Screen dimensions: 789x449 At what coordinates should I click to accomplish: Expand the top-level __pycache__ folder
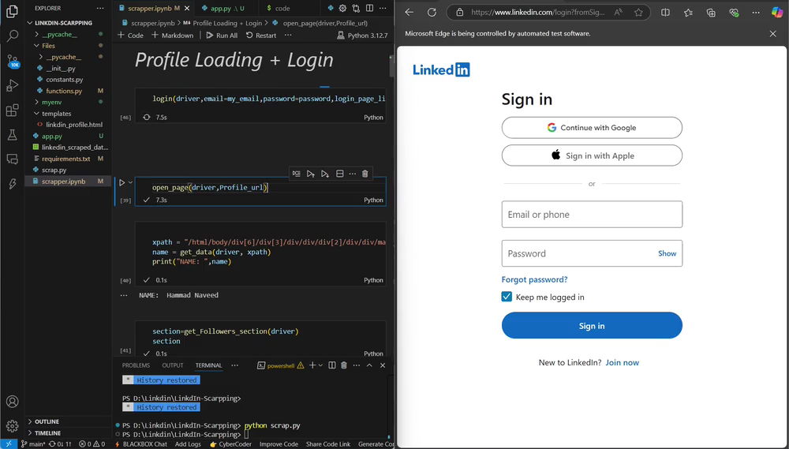[x=59, y=34]
